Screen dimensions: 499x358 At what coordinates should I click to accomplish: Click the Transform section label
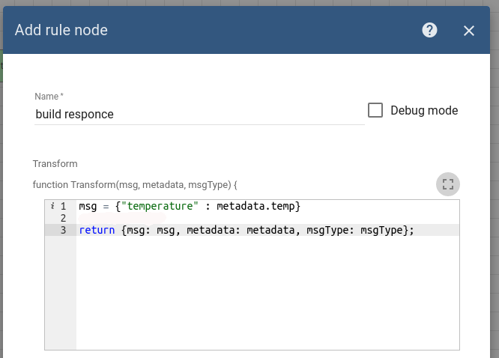pos(55,163)
